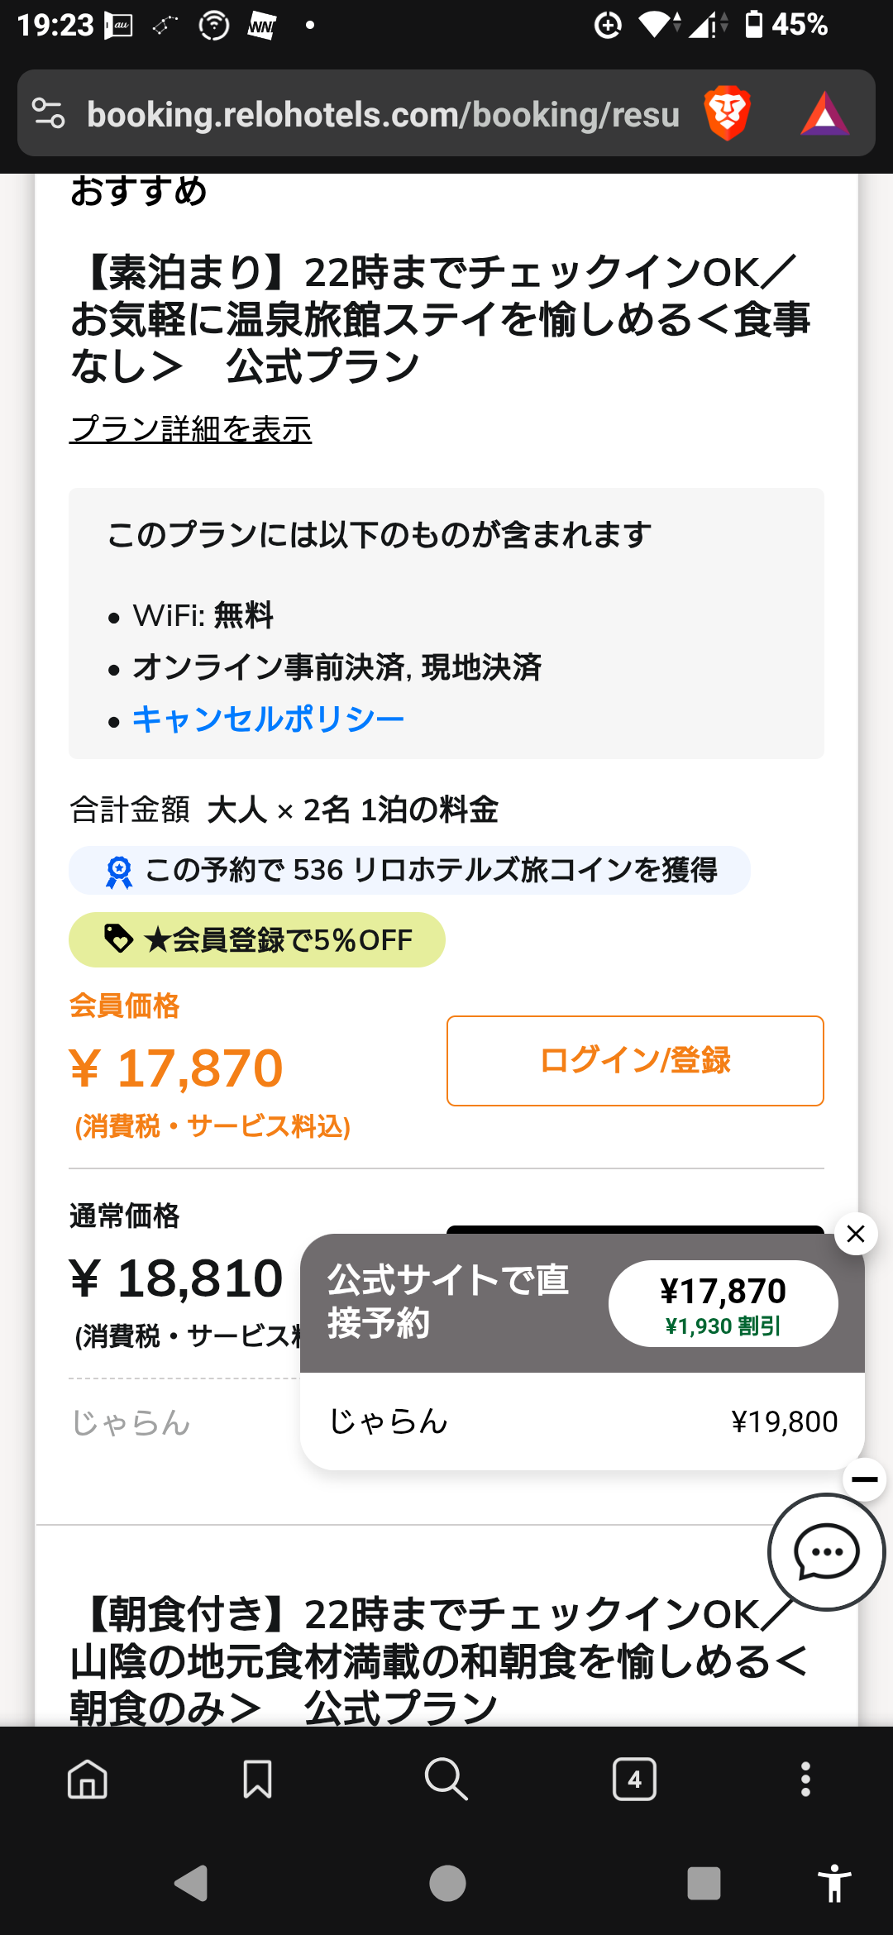Open site settings icon in address bar
Viewport: 893px width, 1935px height.
click(x=48, y=114)
